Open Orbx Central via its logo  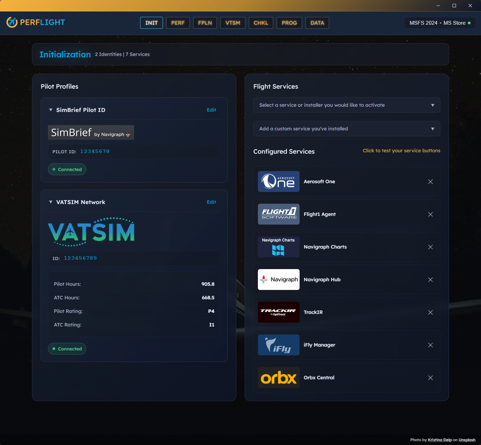(278, 378)
